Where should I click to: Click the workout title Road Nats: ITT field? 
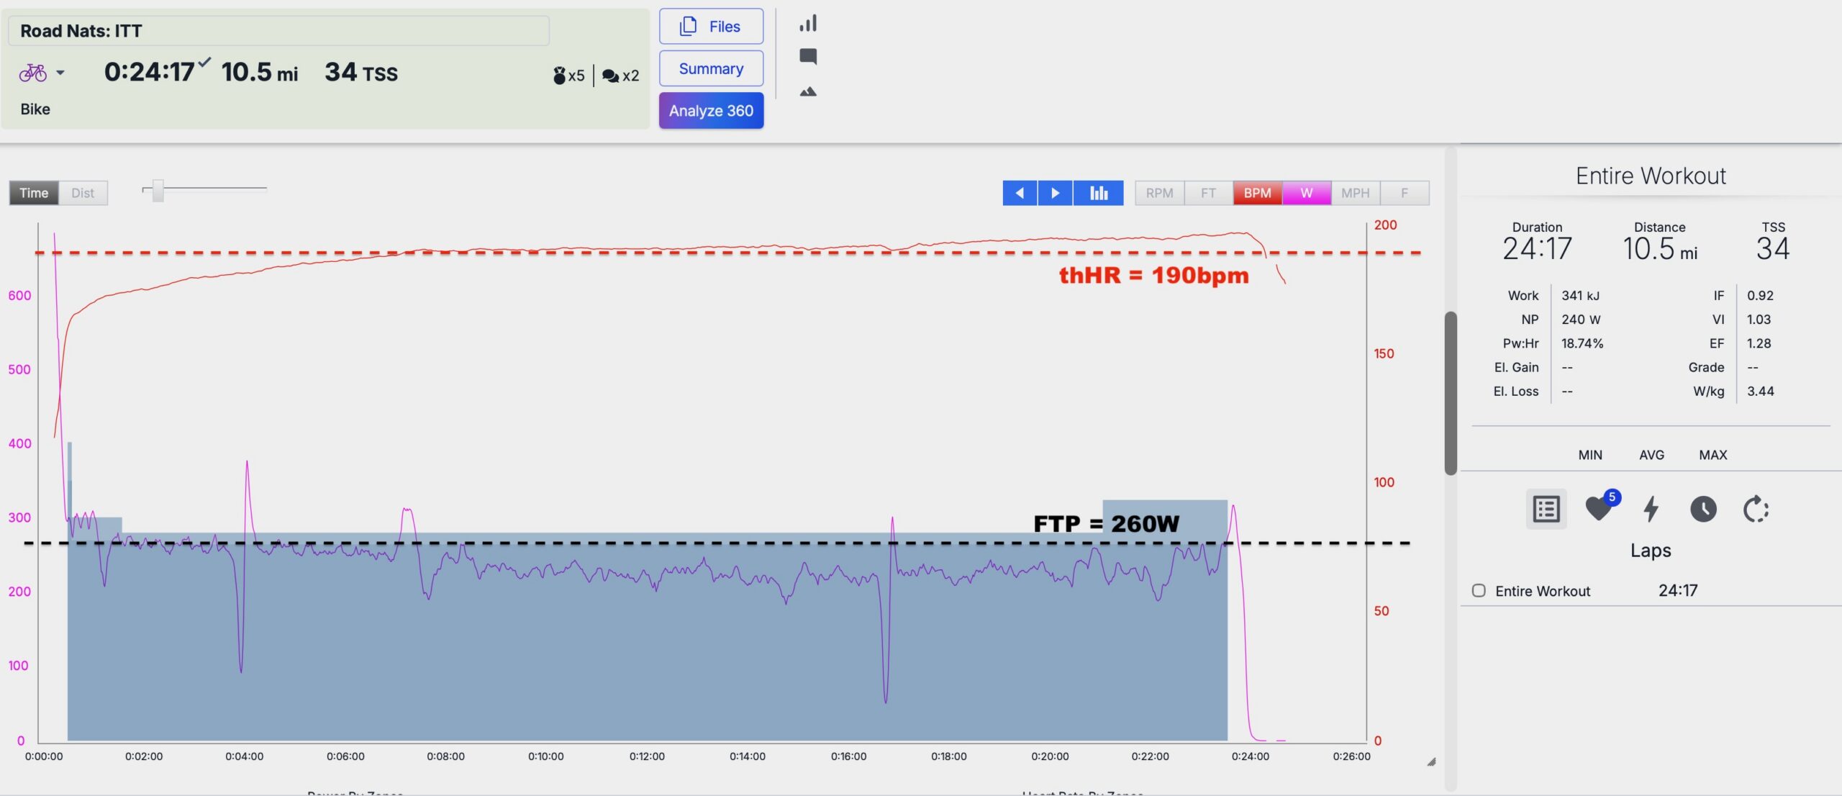[x=278, y=31]
